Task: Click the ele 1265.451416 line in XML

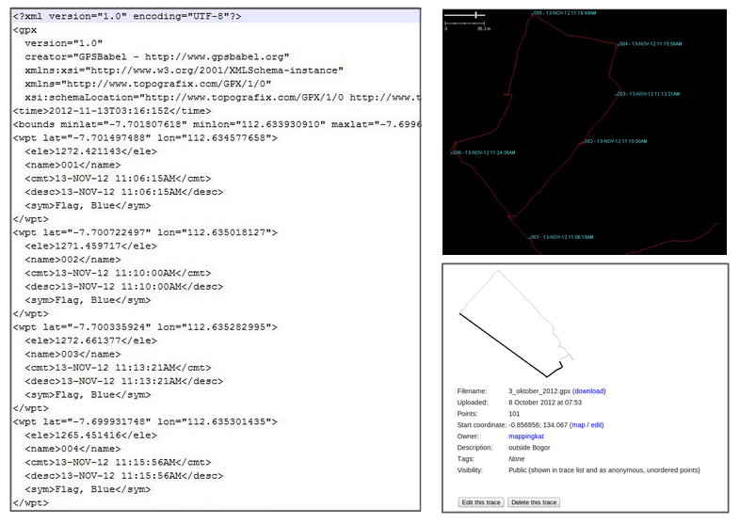Action: point(90,436)
